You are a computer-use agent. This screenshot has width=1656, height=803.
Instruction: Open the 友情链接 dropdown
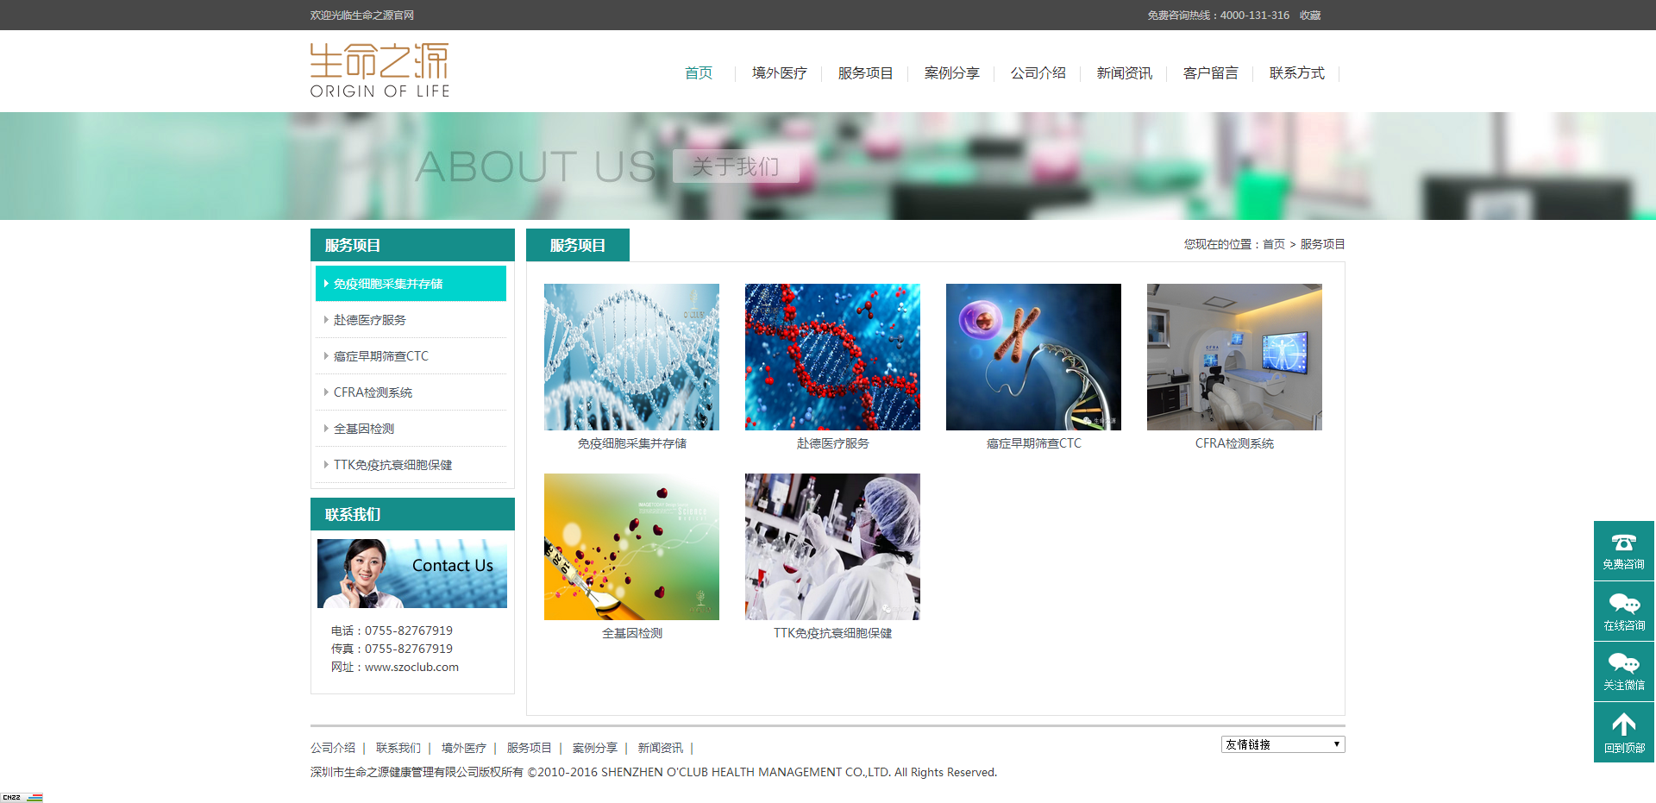click(x=1283, y=744)
